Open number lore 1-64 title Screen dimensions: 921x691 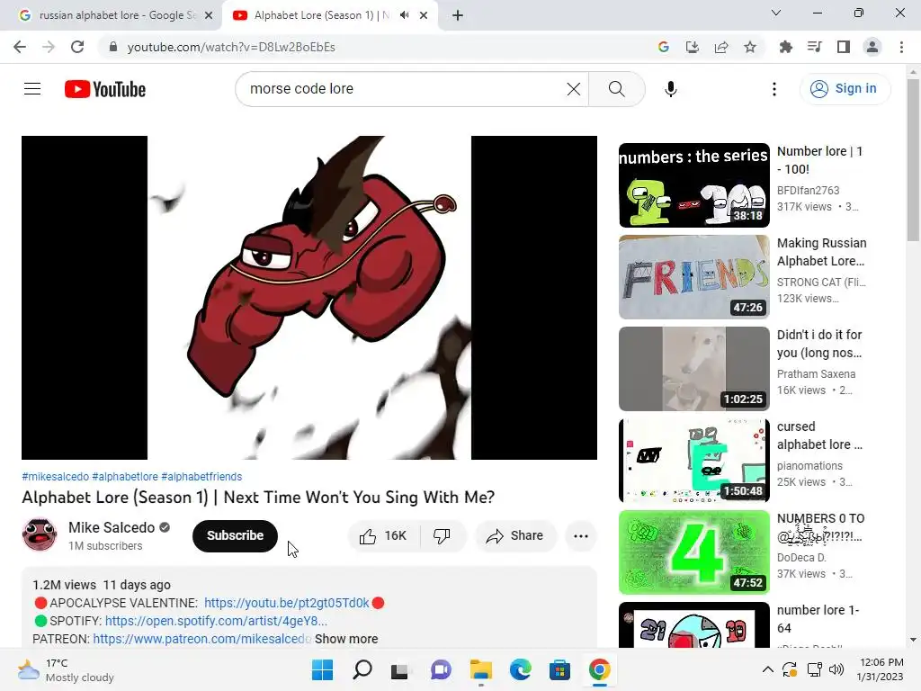(x=818, y=619)
